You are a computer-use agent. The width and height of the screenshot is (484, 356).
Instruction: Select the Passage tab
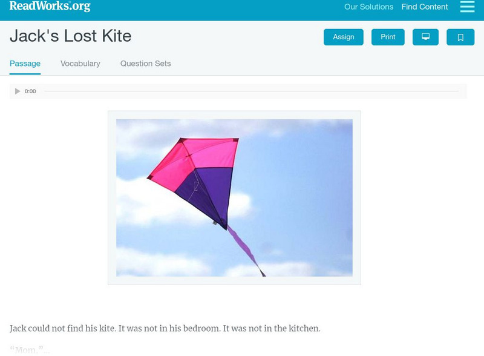tap(25, 64)
